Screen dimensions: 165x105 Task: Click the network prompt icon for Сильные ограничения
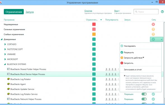tap(153, 29)
